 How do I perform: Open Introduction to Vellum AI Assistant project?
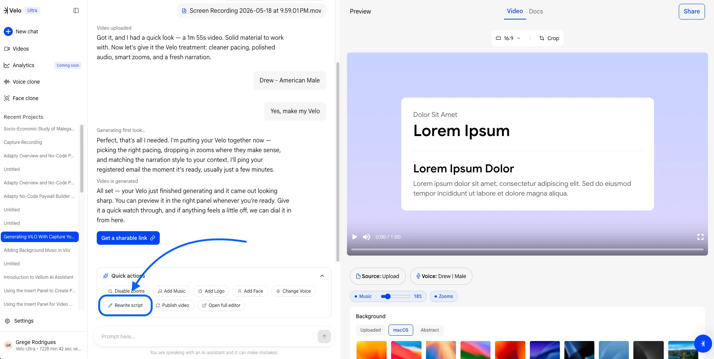(x=39, y=277)
